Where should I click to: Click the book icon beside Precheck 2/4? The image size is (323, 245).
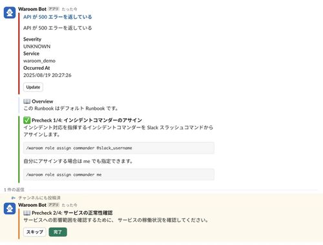[26, 213]
